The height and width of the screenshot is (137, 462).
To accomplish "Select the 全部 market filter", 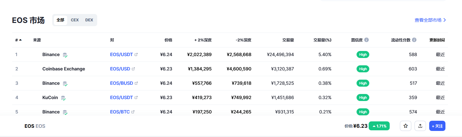I will coord(60,20).
